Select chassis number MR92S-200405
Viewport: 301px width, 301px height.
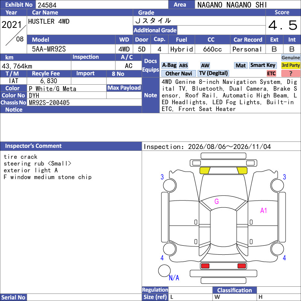pyautogui.click(x=49, y=103)
